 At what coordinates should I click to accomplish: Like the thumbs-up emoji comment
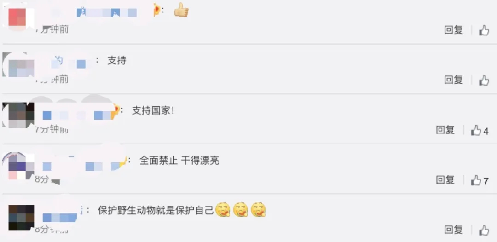[484, 30]
